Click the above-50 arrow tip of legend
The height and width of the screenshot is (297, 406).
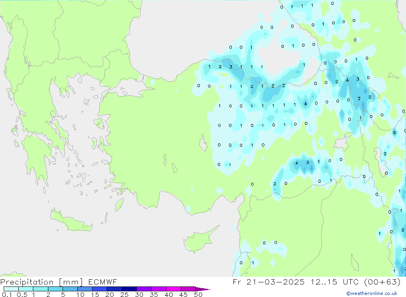pos(203,289)
